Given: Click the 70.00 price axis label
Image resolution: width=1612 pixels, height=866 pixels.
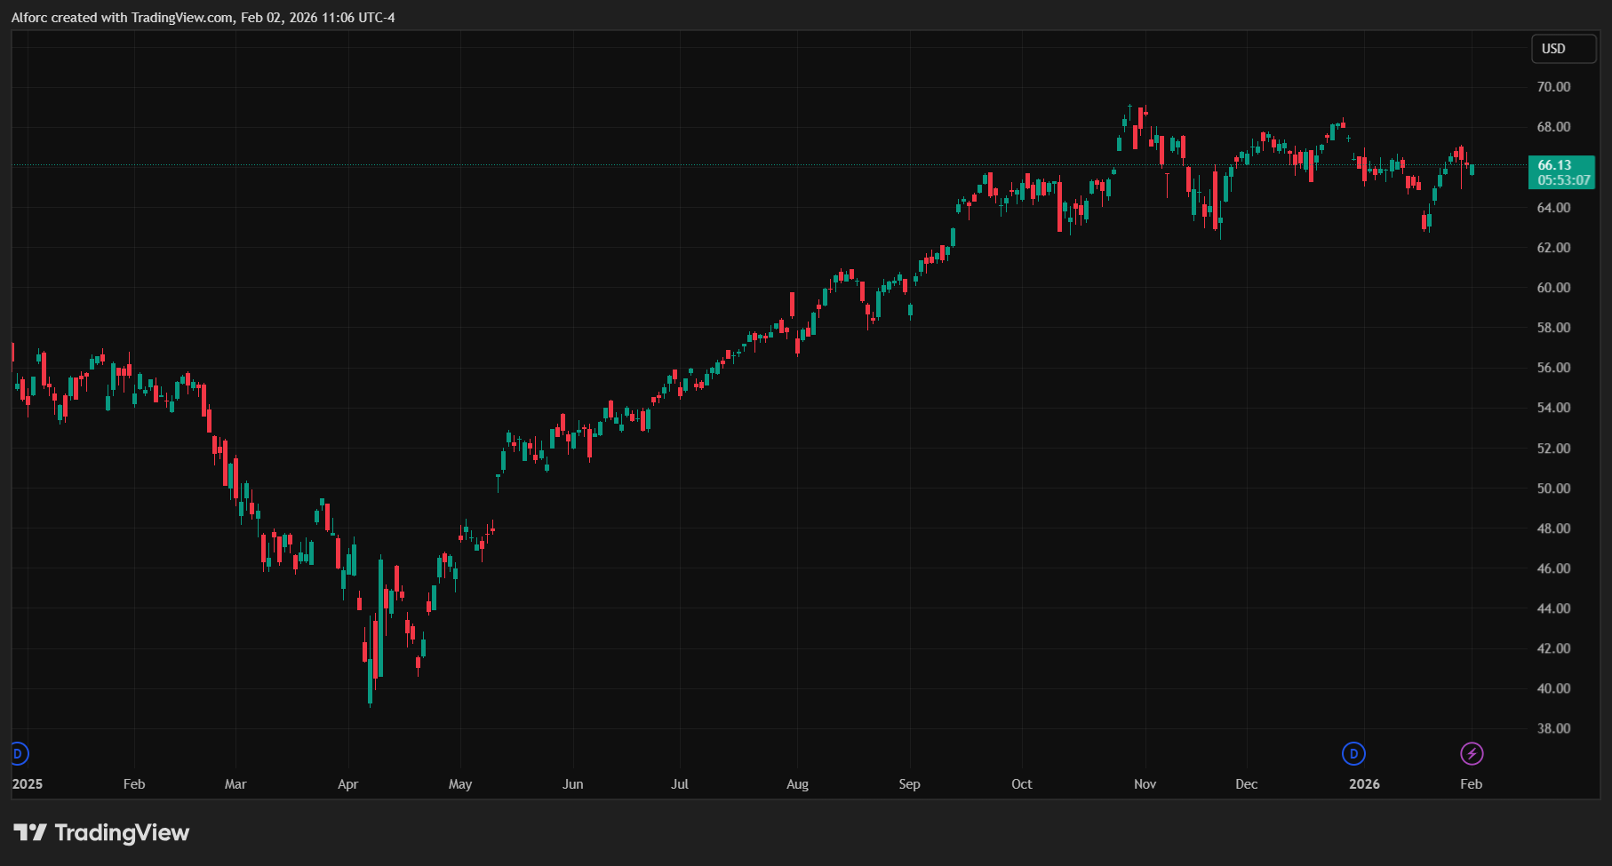Looking at the screenshot, I should coord(1553,87).
